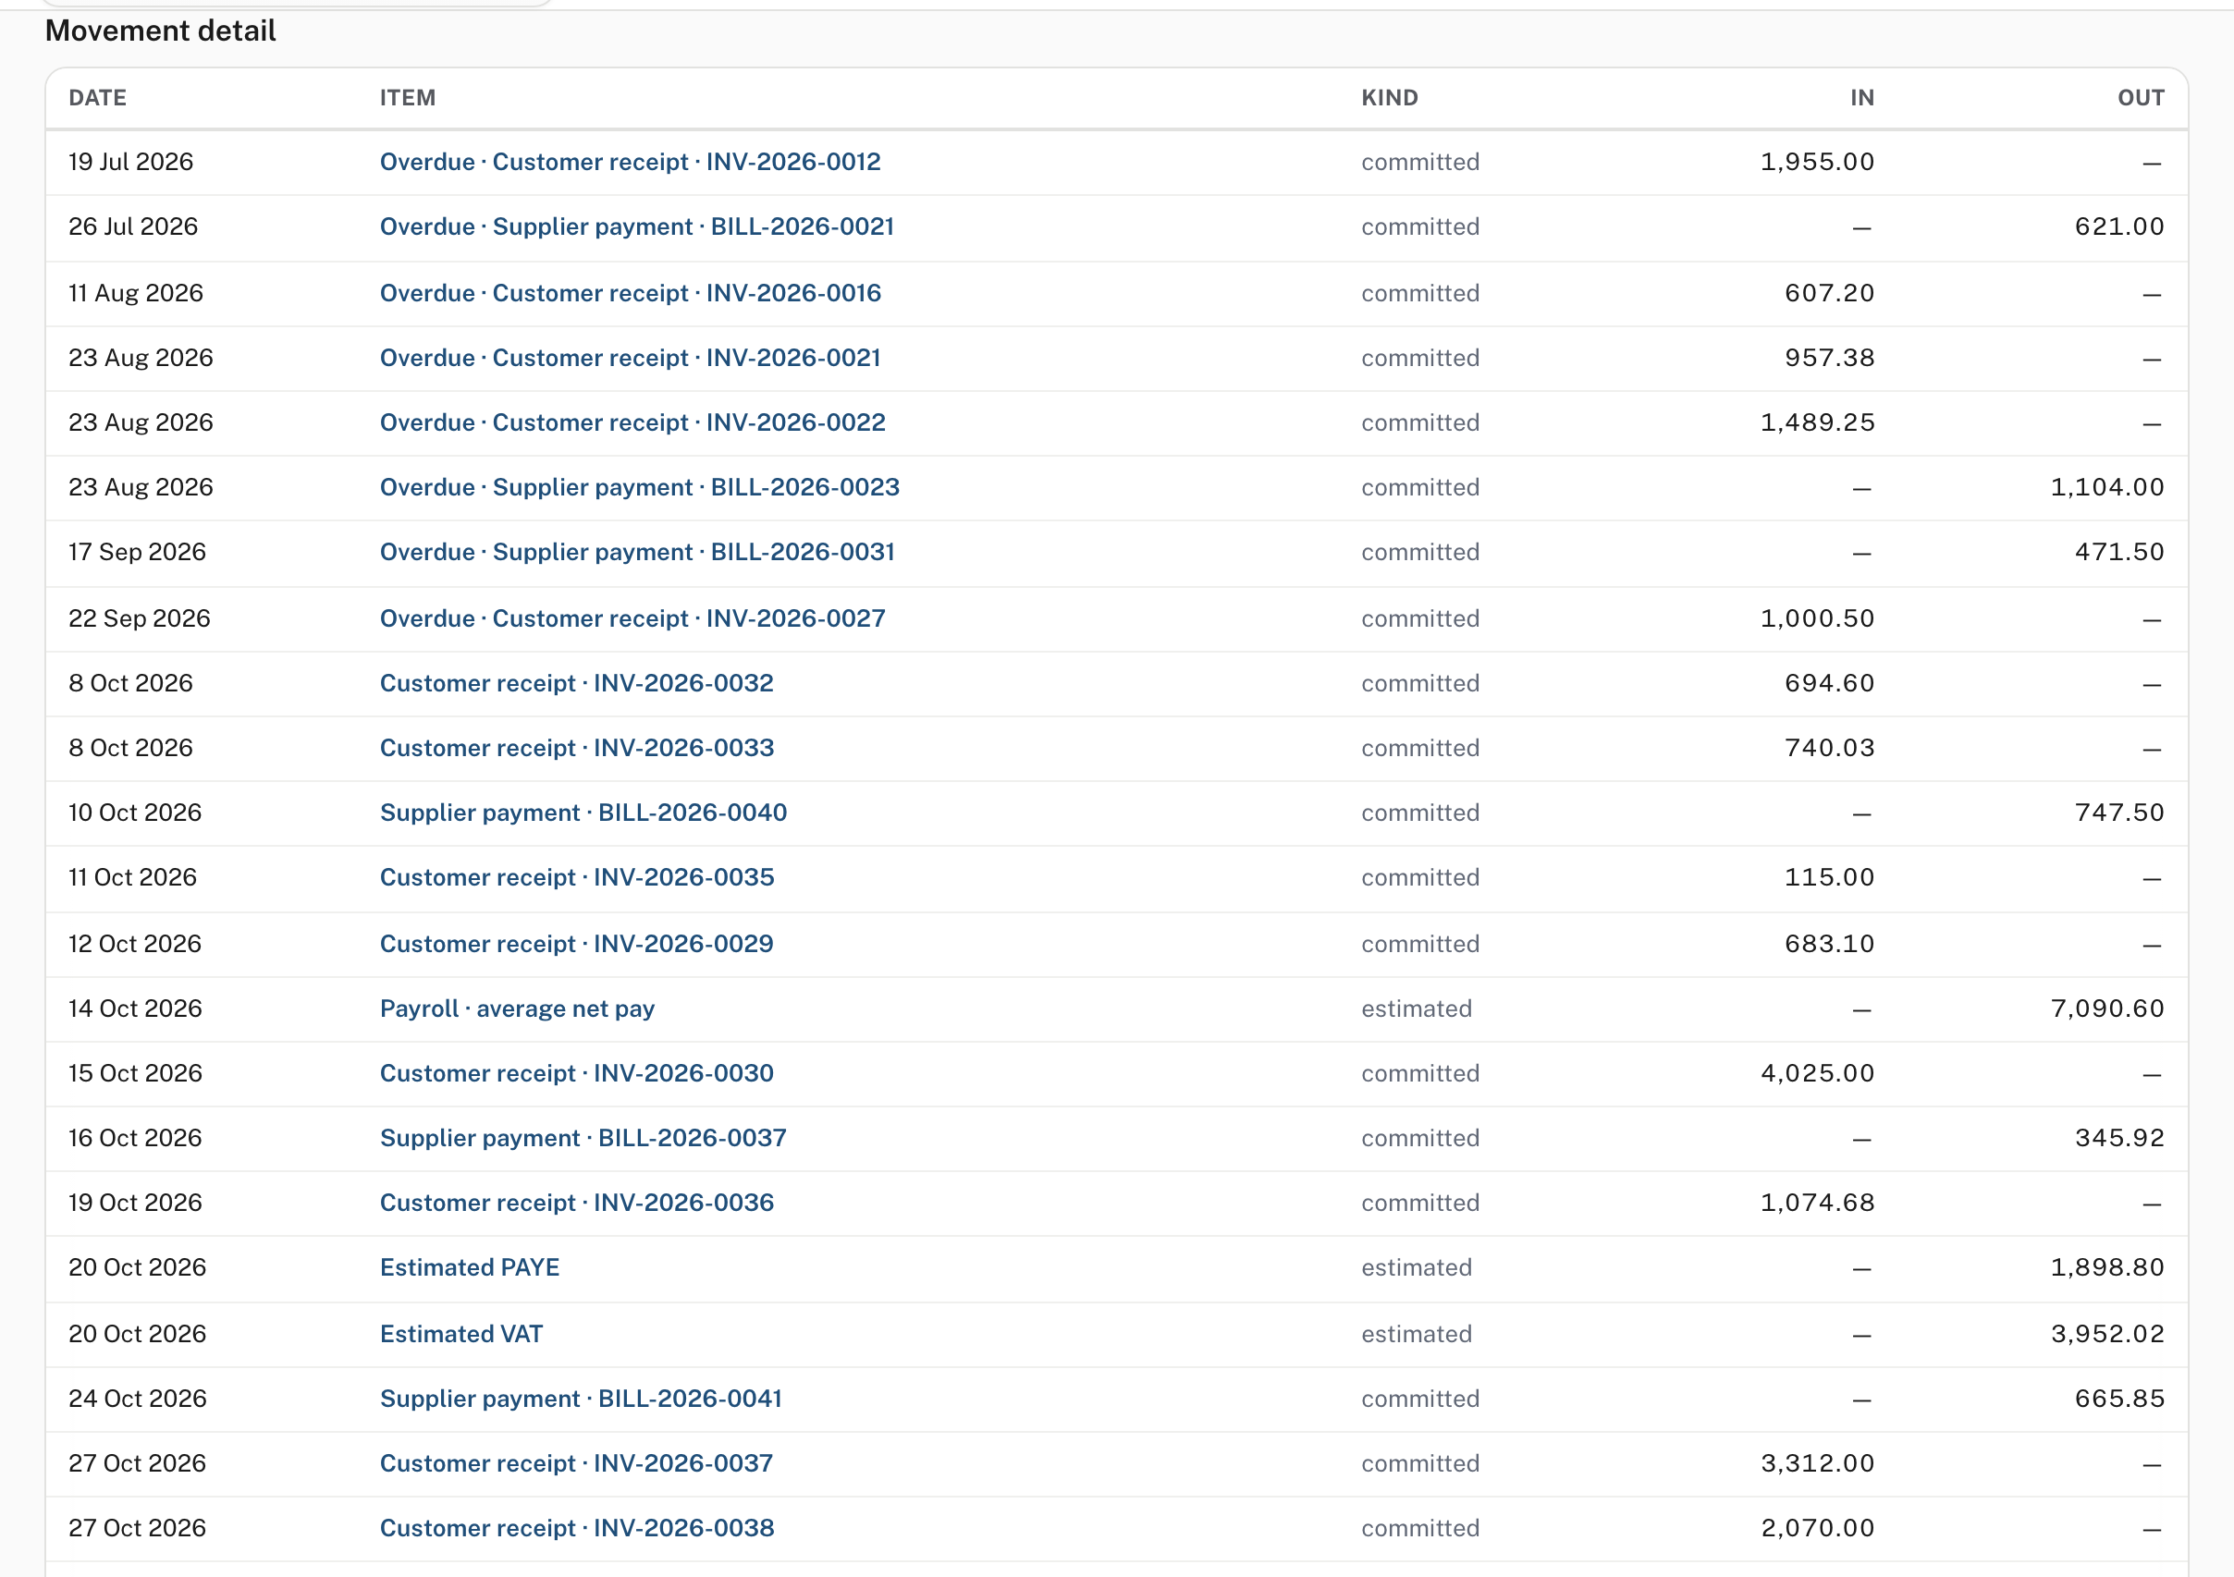The width and height of the screenshot is (2234, 1577).
Task: Open Overdue Customer receipt INV-2026-0016
Action: tap(630, 293)
